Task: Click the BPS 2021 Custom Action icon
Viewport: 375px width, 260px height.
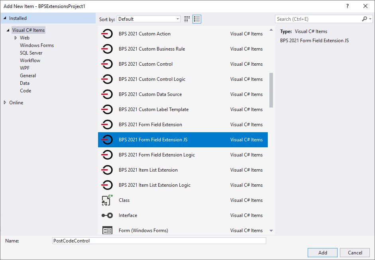Action: [107, 34]
